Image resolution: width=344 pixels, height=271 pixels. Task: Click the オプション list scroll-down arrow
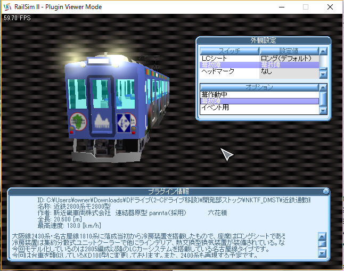(323, 111)
